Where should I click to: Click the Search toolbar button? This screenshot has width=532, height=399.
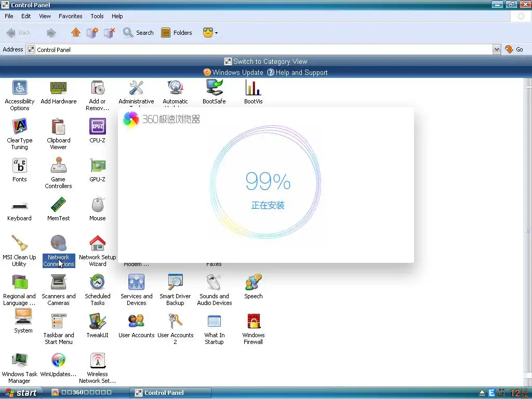click(x=138, y=33)
